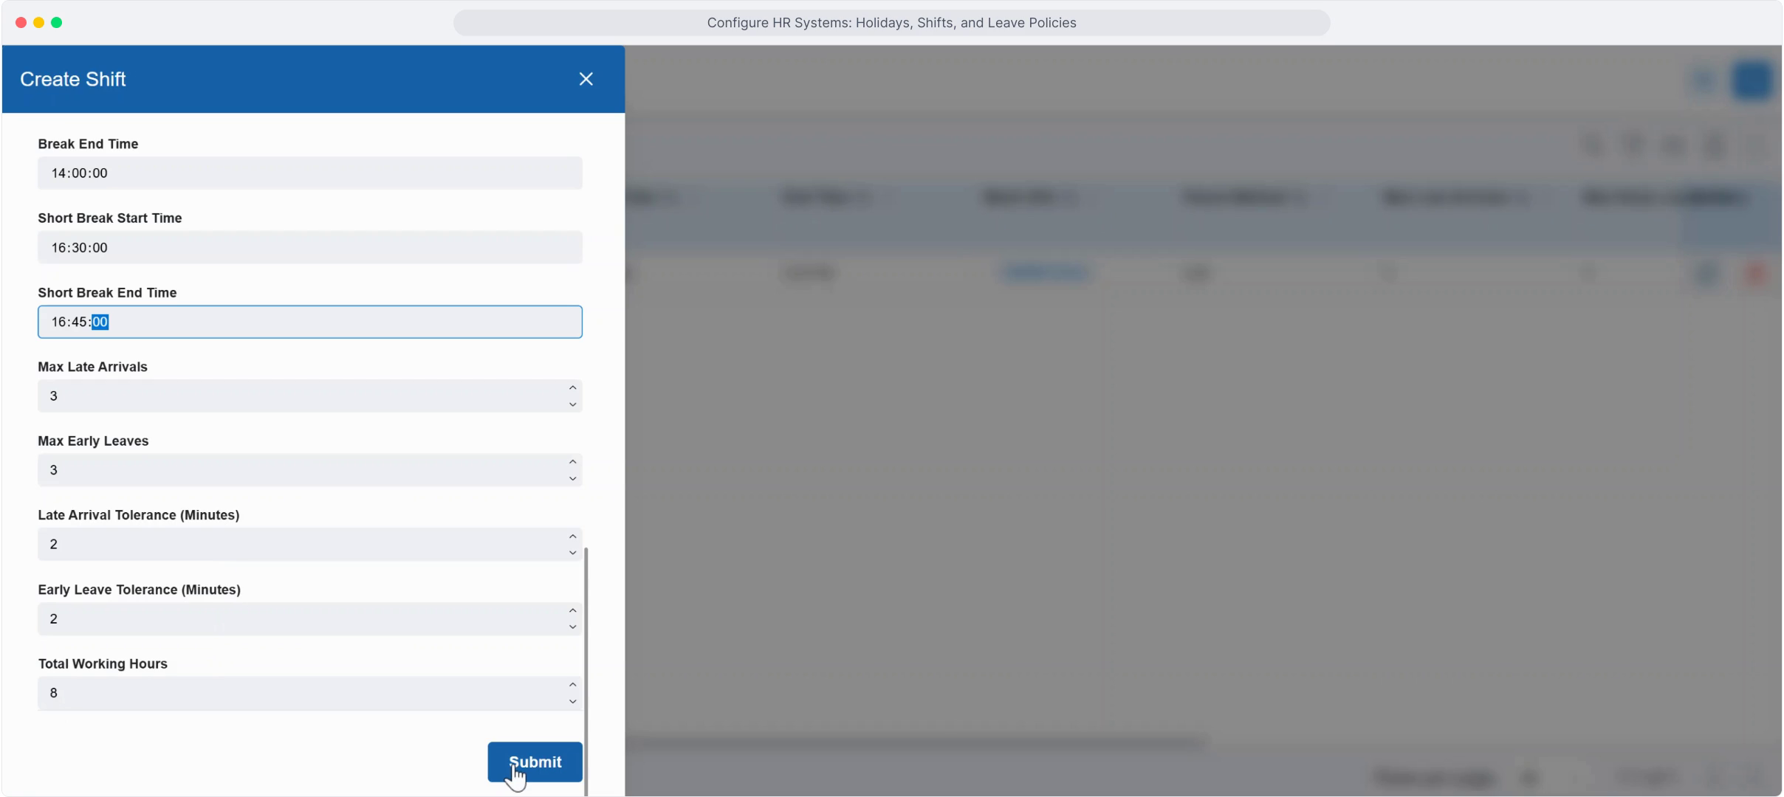The width and height of the screenshot is (1784, 797).
Task: Step down Early Leave Tolerance value
Action: click(572, 627)
